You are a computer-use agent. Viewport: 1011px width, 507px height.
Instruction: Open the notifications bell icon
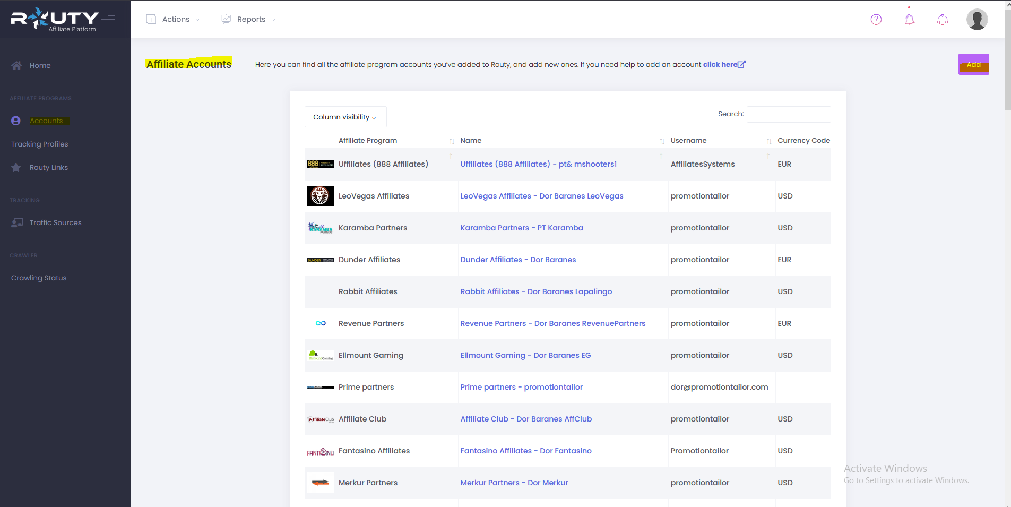(910, 20)
